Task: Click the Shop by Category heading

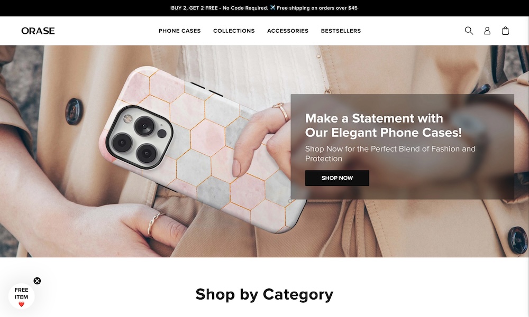Action: [x=264, y=294]
